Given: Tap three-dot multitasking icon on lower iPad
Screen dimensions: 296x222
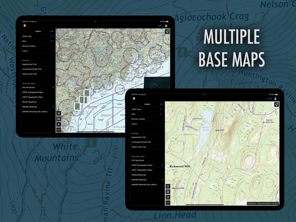Looking at the screenshot, I should pyautogui.click(x=205, y=94).
